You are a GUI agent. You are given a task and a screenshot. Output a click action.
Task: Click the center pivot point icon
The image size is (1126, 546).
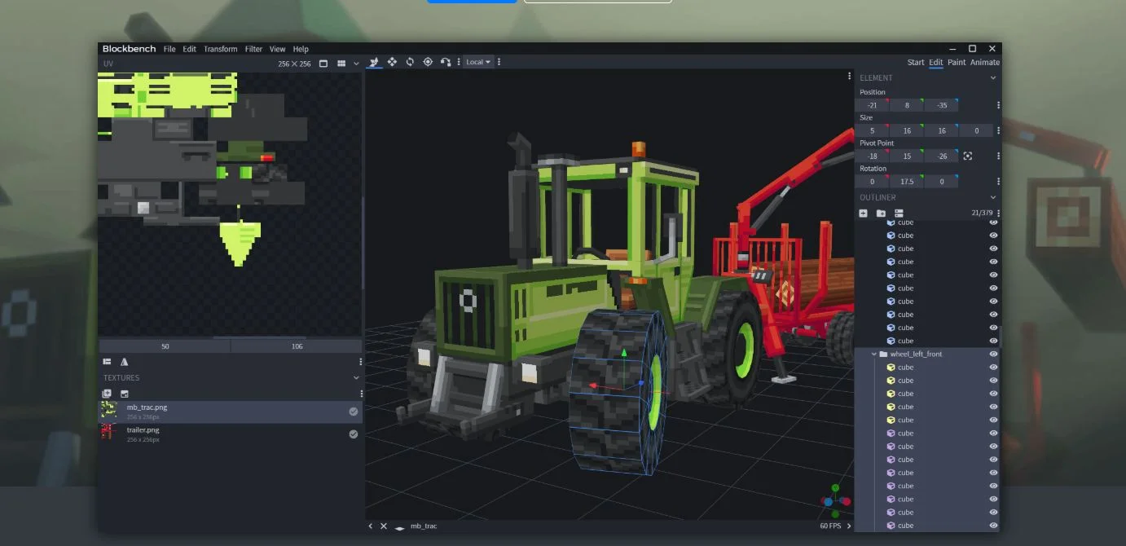(x=968, y=156)
